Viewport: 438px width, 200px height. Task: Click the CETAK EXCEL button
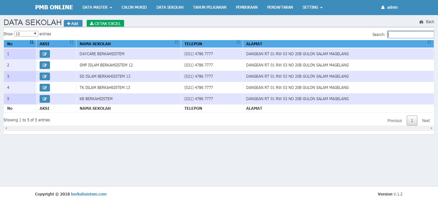click(x=105, y=23)
